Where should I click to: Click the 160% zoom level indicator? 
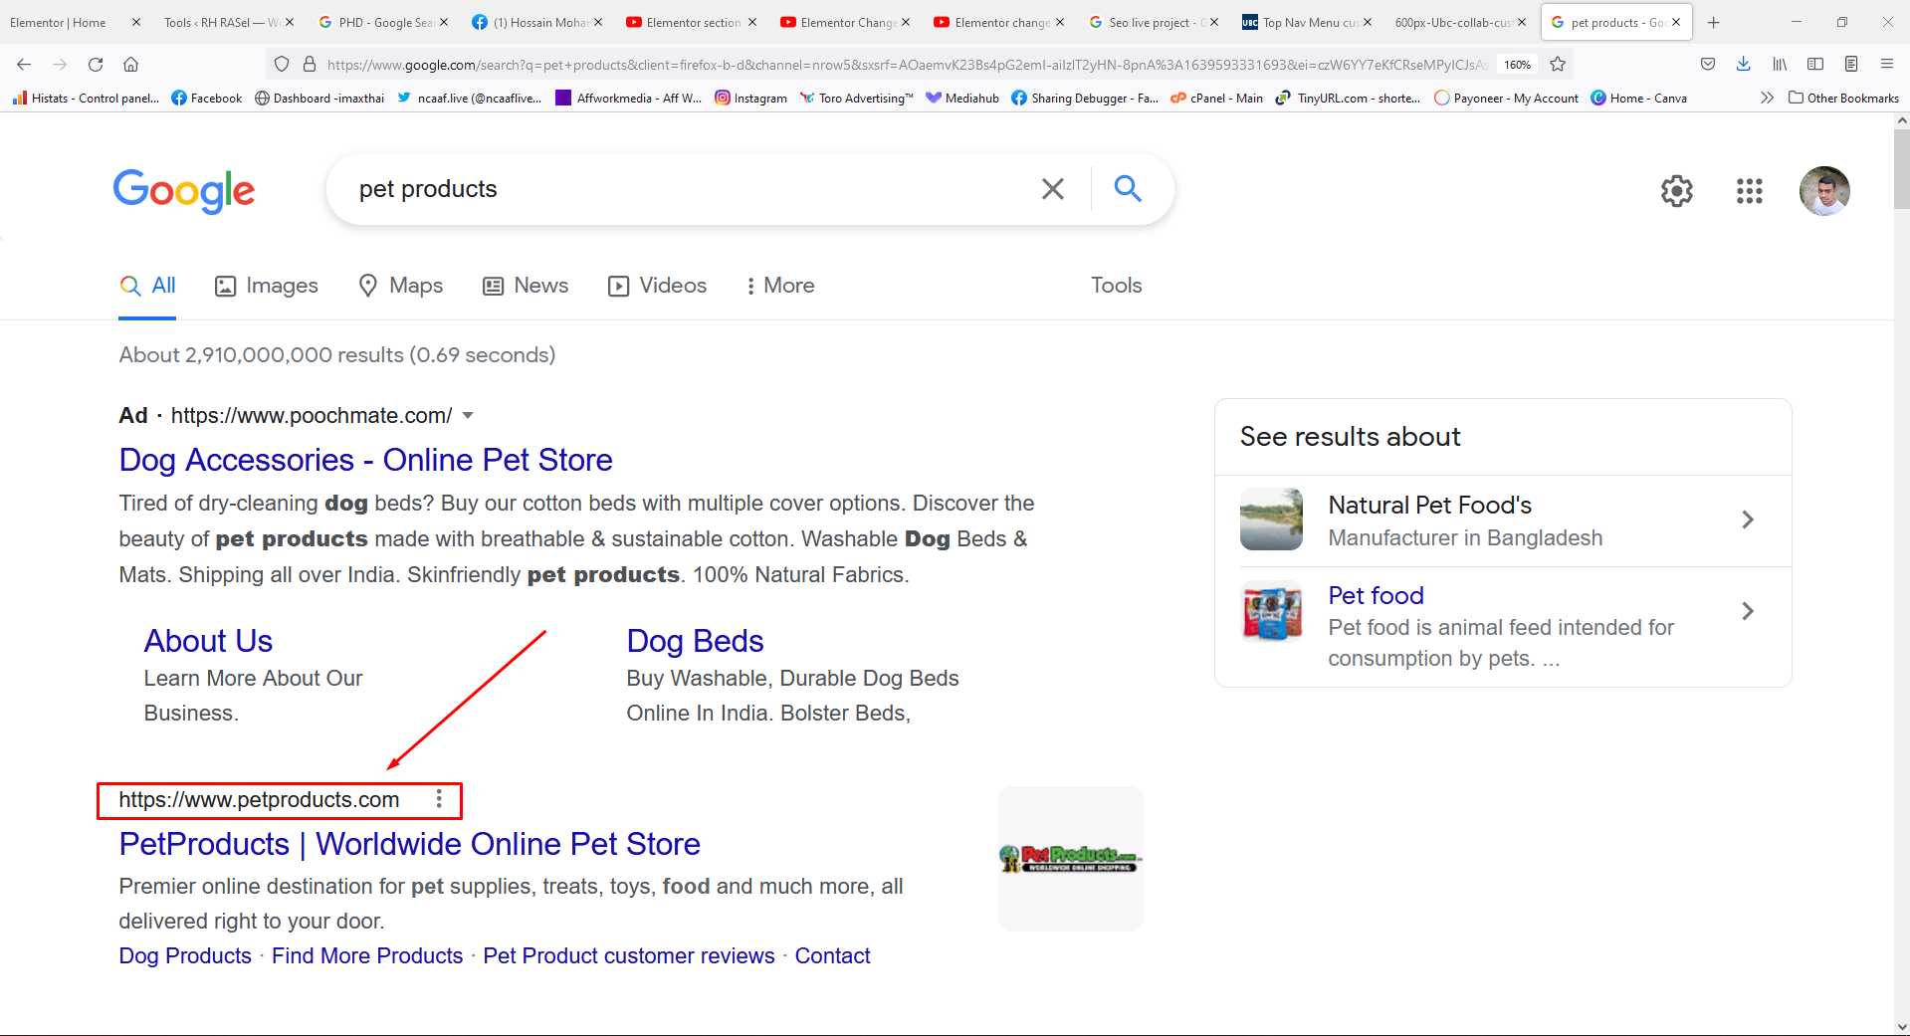point(1517,65)
